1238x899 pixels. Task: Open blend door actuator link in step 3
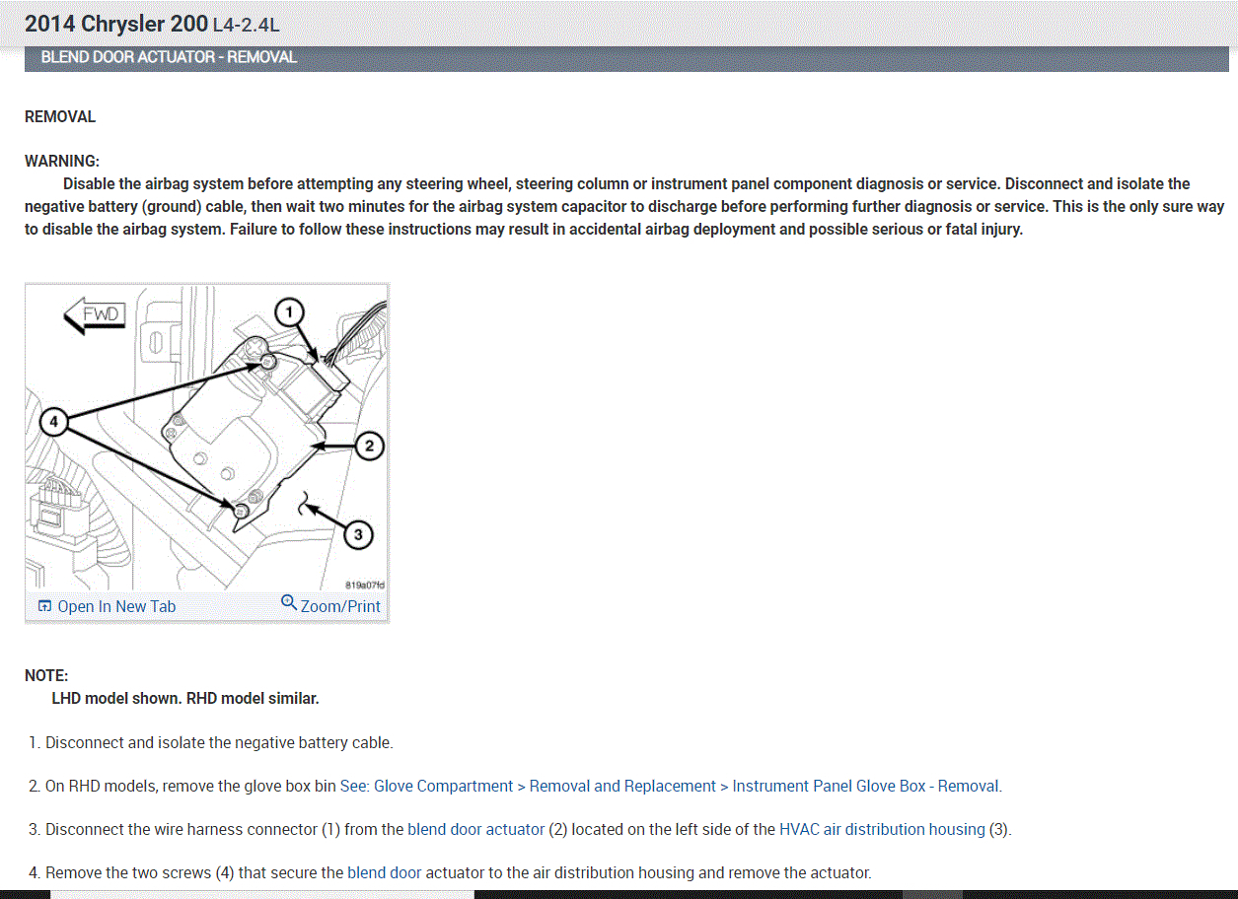click(x=476, y=830)
